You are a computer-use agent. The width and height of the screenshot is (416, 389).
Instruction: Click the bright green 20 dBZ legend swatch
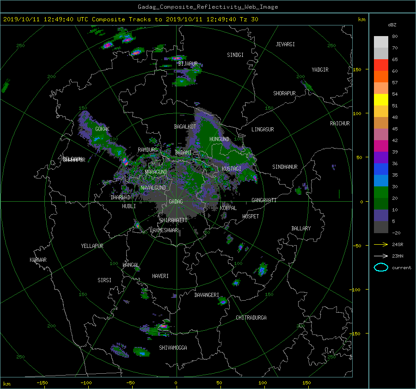(x=381, y=192)
